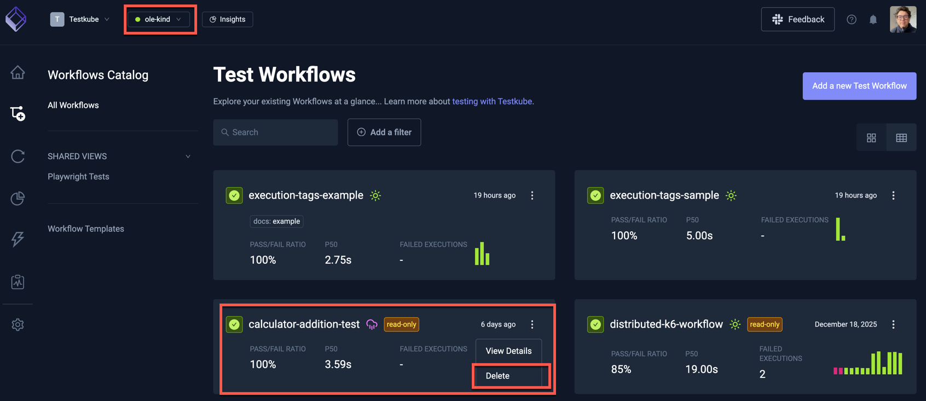Click the 85% pass/fail ratio value
Viewport: 926px width, 401px height.
point(621,369)
